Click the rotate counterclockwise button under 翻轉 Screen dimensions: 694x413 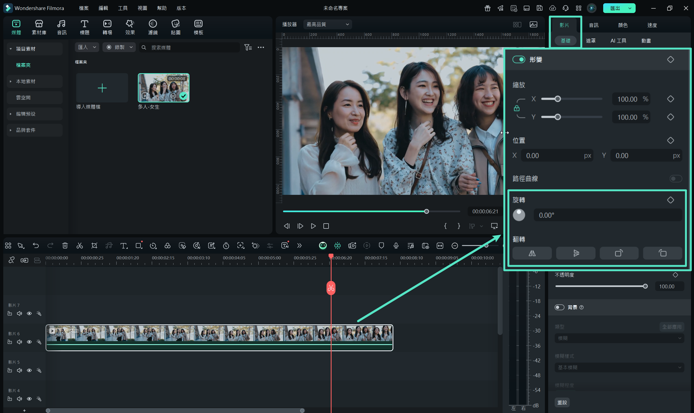pos(663,253)
